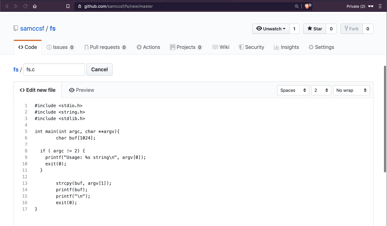
Task: Open the Unwatch notifications dropdown
Action: 271,29
